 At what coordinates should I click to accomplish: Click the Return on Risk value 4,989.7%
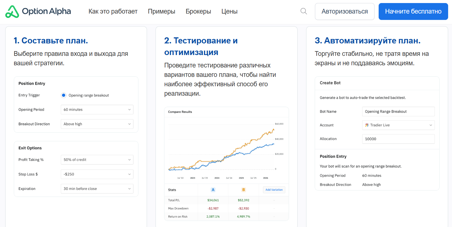tap(244, 216)
